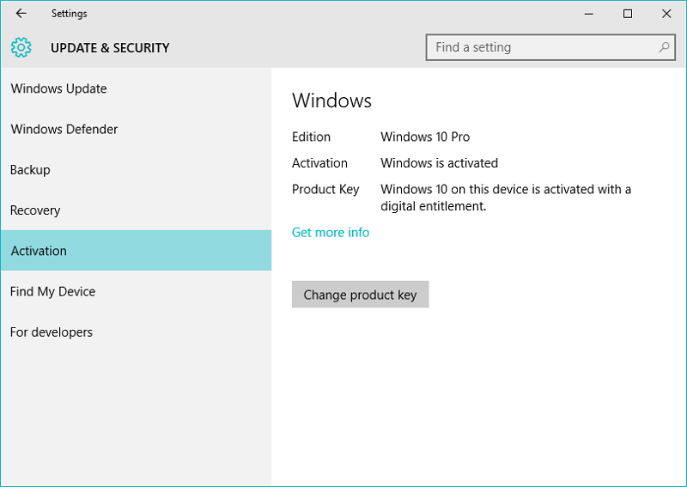Minimize the Settings window
This screenshot has width=687, height=487.
pyautogui.click(x=589, y=14)
